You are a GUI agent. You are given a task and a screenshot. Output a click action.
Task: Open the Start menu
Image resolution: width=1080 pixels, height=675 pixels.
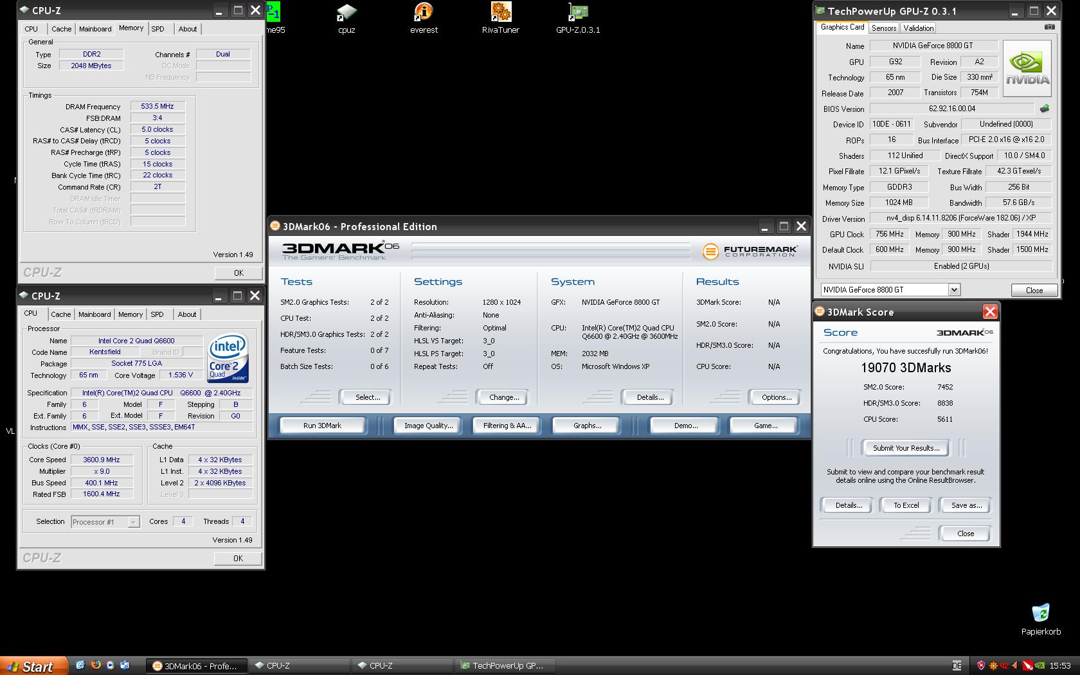tap(34, 666)
